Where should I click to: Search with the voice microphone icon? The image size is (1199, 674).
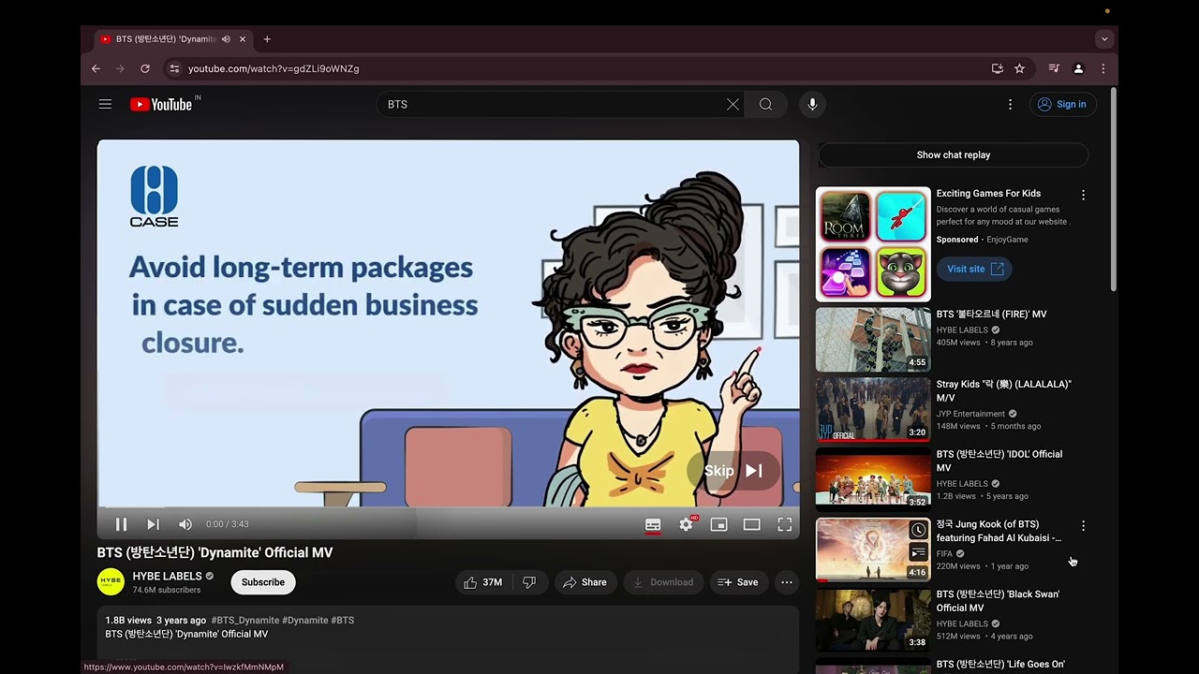tap(812, 104)
